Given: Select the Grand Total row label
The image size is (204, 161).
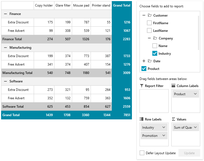Looking at the screenshot, I should pos(11,115).
